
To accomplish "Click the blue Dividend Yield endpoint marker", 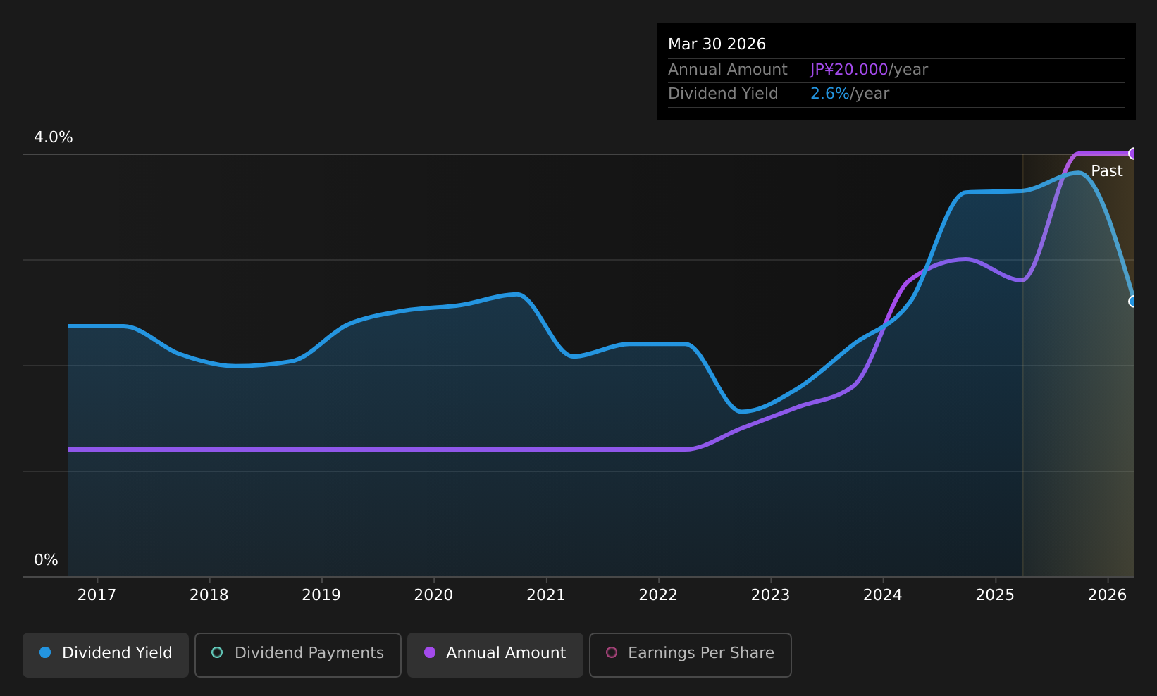I will pos(1133,302).
